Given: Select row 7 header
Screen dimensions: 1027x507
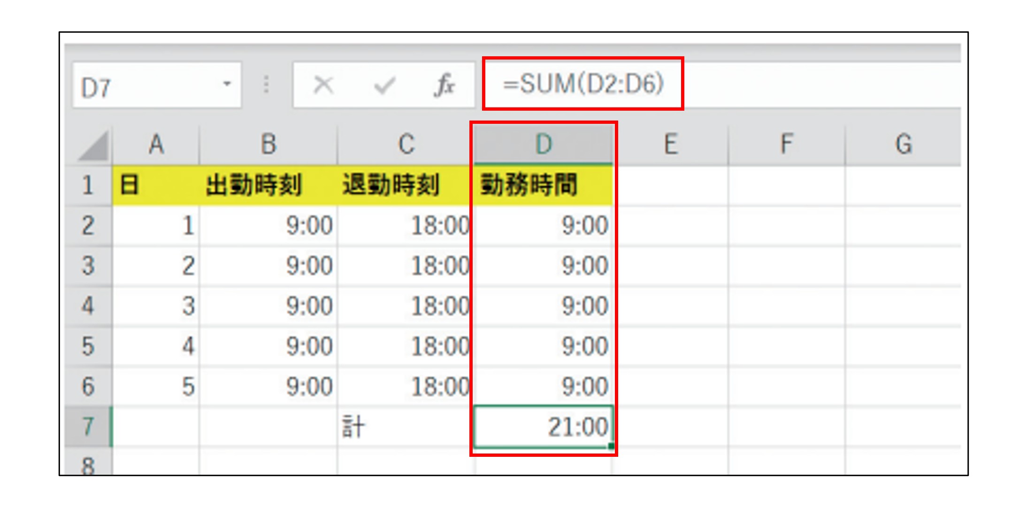Looking at the screenshot, I should [x=88, y=427].
